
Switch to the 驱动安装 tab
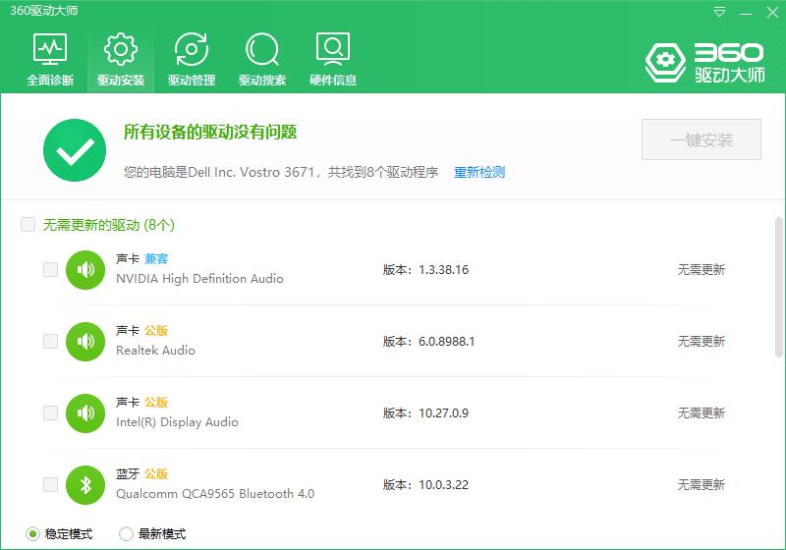point(121,59)
